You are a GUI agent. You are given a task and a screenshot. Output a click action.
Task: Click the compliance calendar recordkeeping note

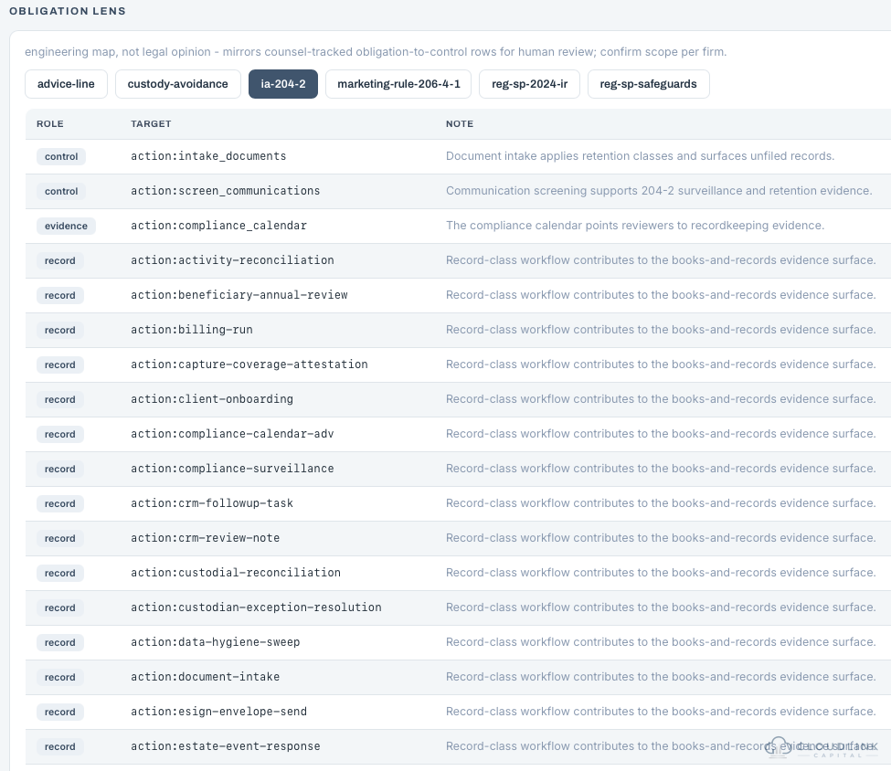coord(635,226)
